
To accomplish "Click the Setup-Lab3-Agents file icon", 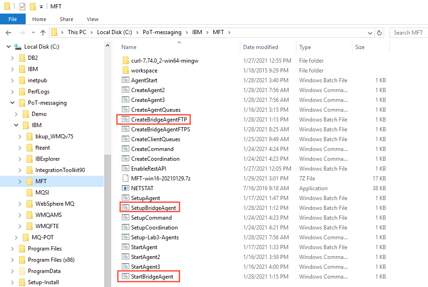I will click(125, 237).
